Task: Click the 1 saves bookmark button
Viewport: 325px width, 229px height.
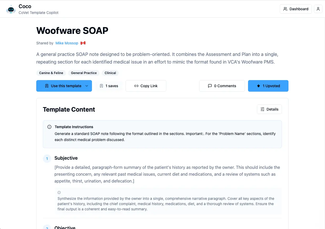Action: tap(109, 86)
